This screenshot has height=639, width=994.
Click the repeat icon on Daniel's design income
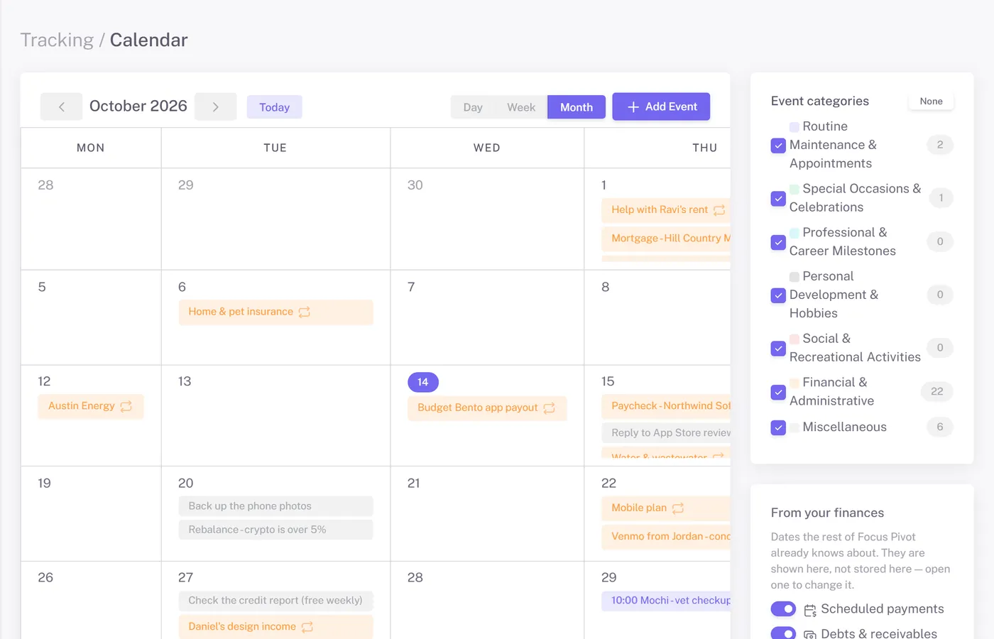pos(307,628)
